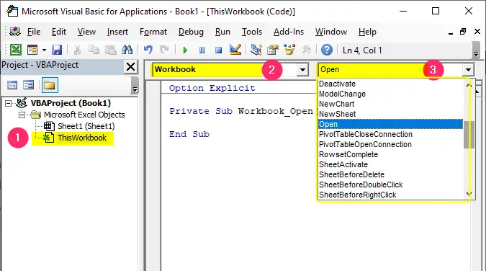
Task: Choose SheetActivate from the procedure list
Action: click(x=390, y=164)
